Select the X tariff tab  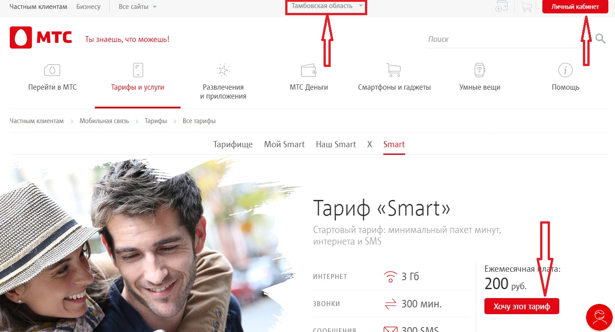369,144
